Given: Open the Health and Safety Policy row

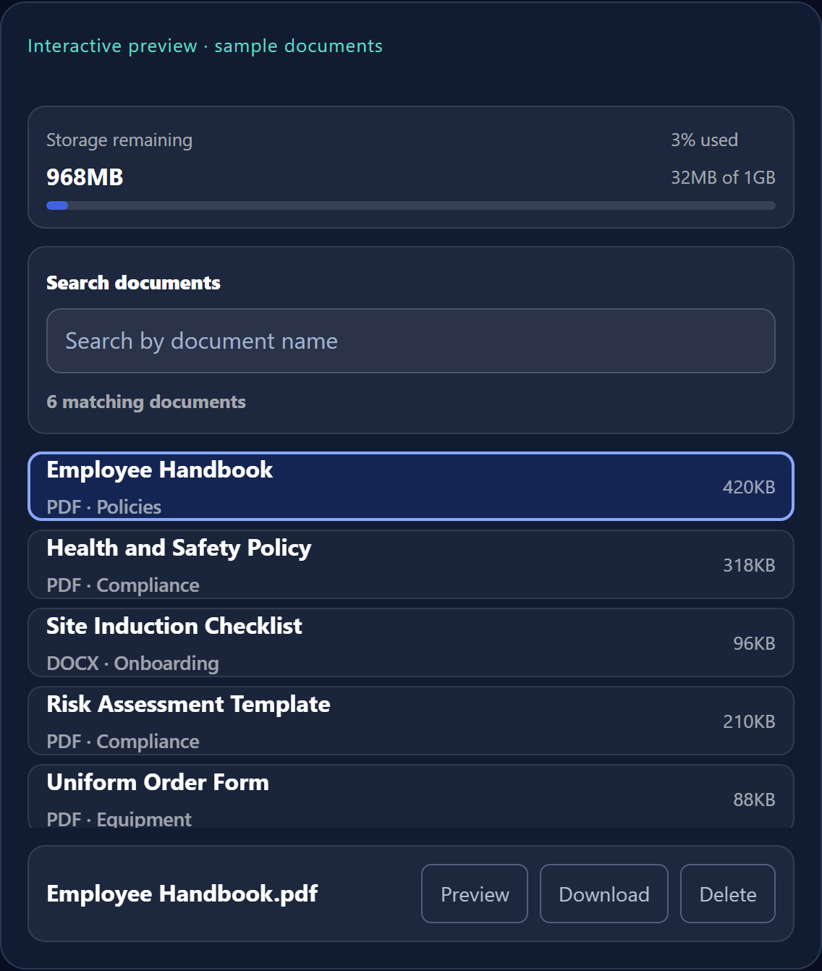Looking at the screenshot, I should point(411,564).
